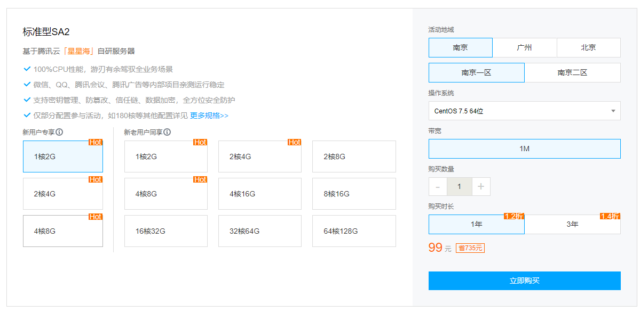Select the 1M bandwidth option
Screen dimensions: 640x313
[x=525, y=149]
